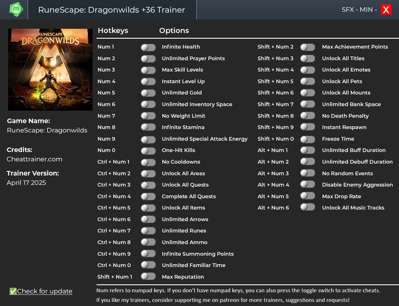
Task: Enable the Unlimited Gold toggle
Action: 148,93
